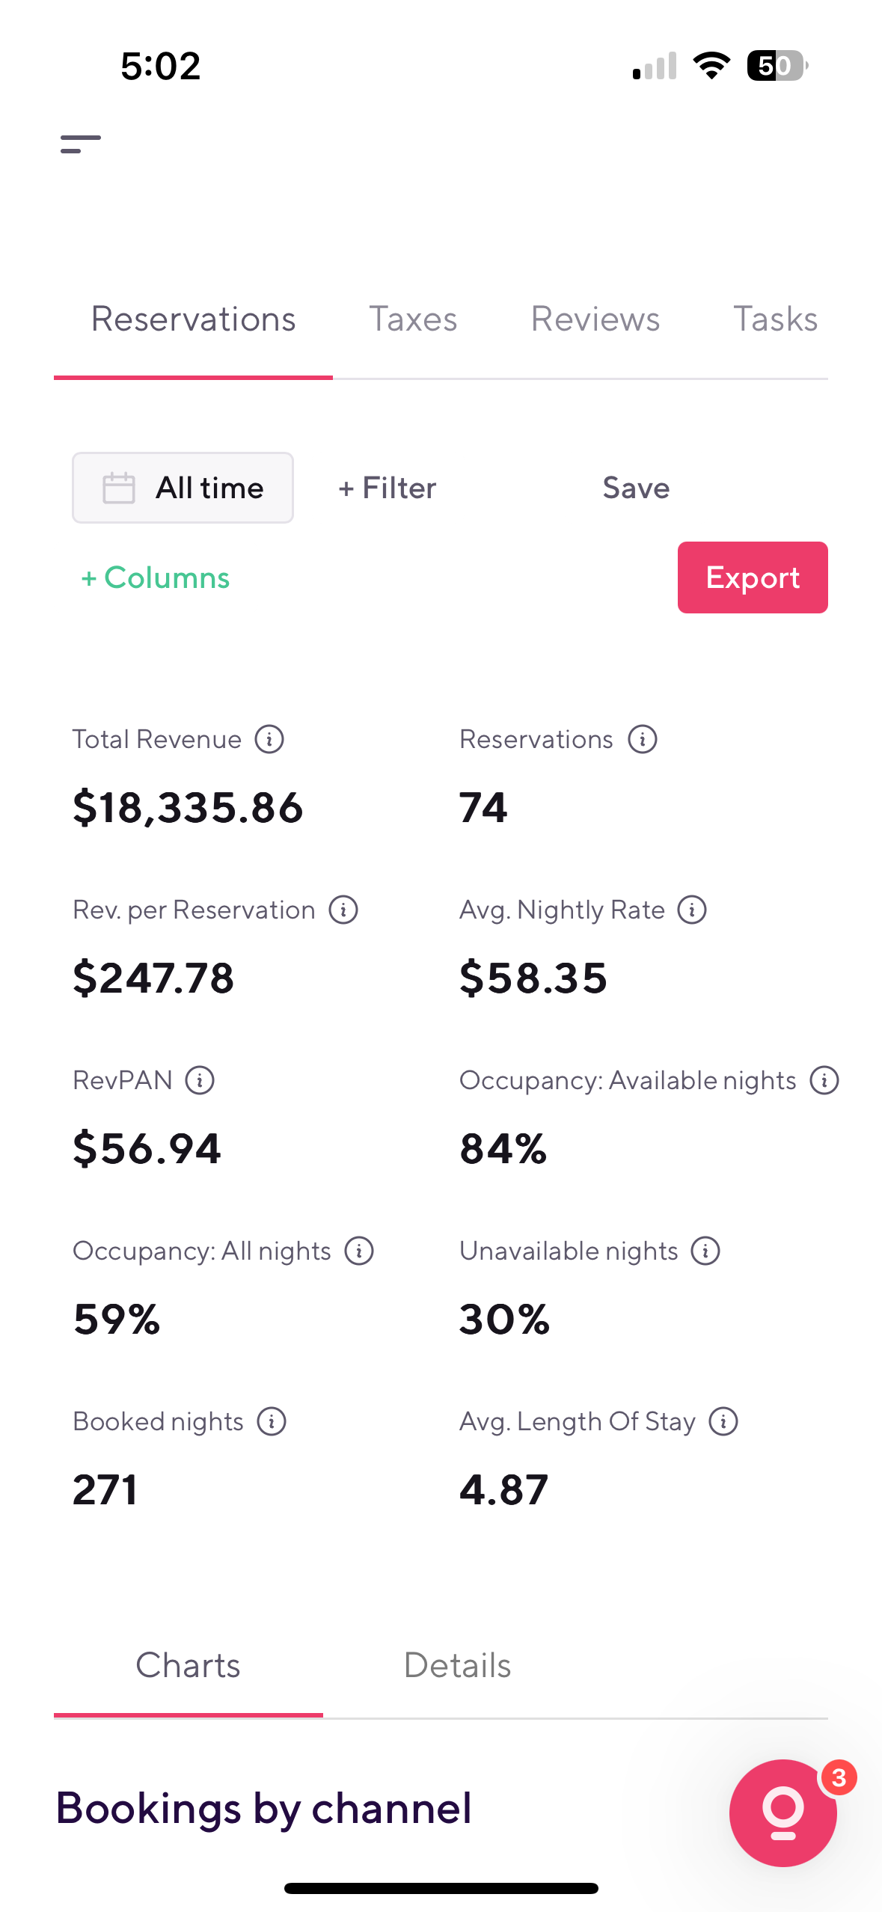Tap the RevPAN info icon
Screen dimensions: 882x1912
200,1080
